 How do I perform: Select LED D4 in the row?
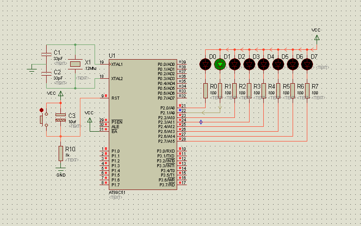pos(264,65)
